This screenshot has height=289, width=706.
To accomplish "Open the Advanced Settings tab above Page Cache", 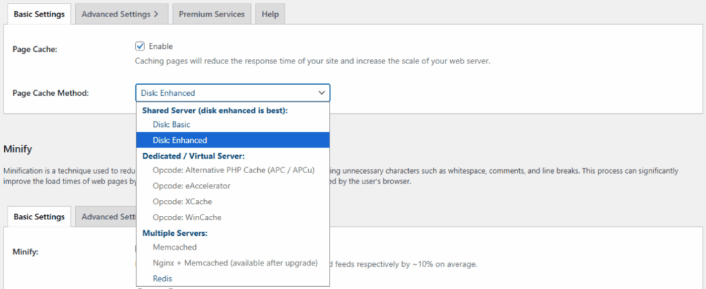I will coord(120,14).
